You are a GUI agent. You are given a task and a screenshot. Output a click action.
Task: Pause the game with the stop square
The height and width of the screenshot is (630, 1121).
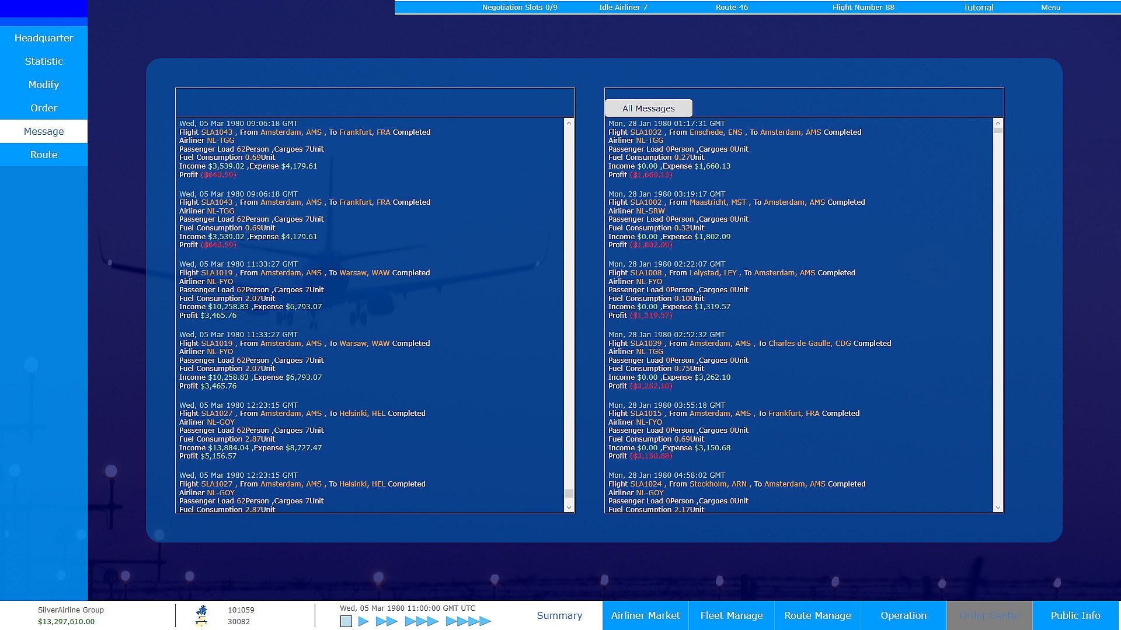pos(346,621)
